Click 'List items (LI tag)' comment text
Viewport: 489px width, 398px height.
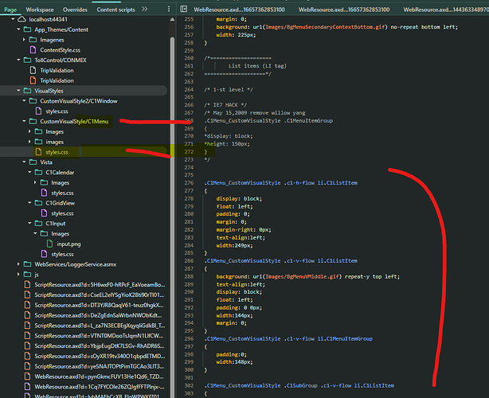pos(257,66)
